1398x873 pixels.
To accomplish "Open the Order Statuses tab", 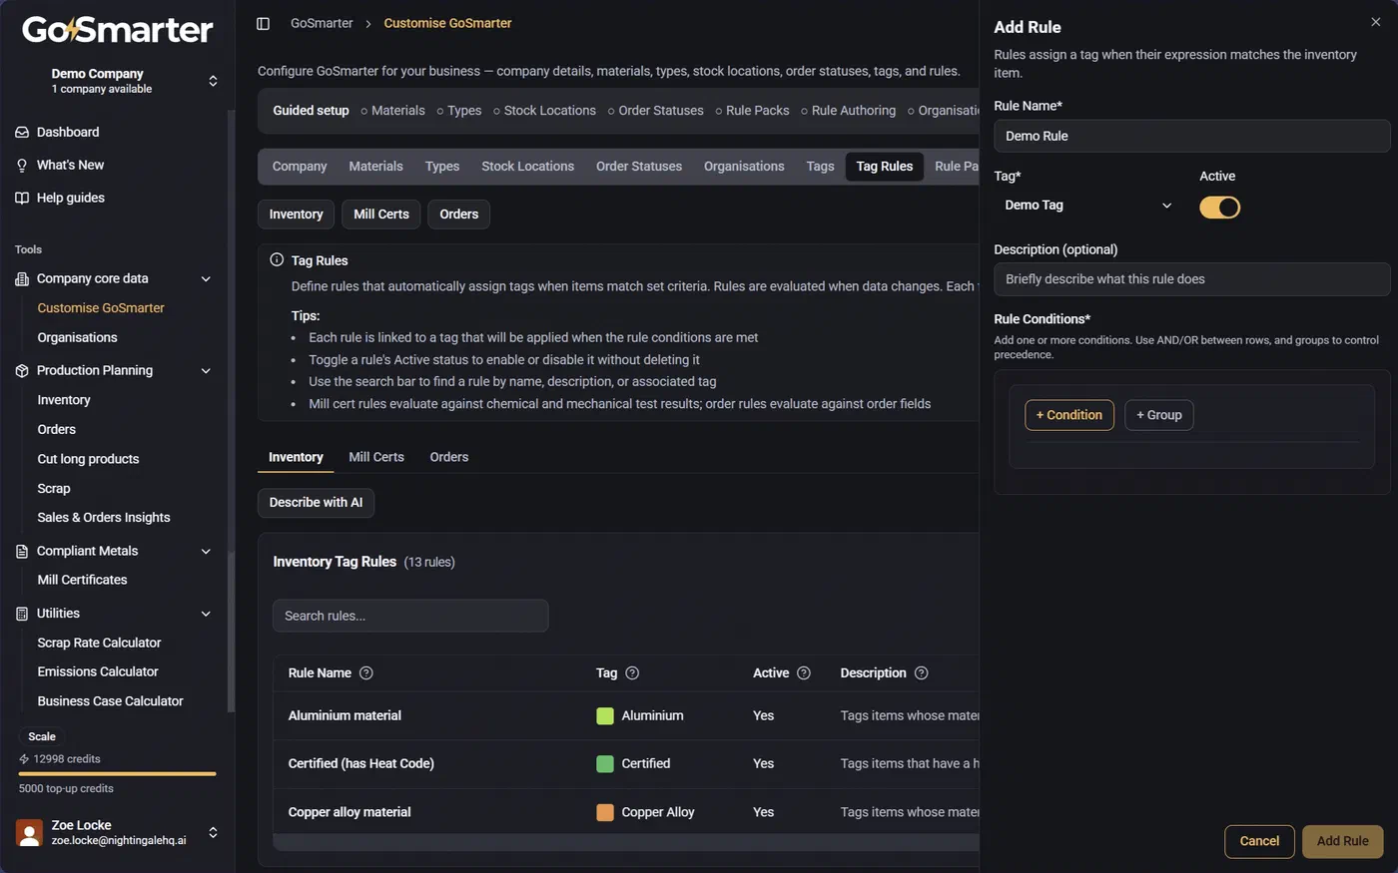I will [x=639, y=167].
